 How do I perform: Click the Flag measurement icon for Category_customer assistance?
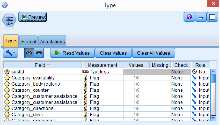(85, 96)
